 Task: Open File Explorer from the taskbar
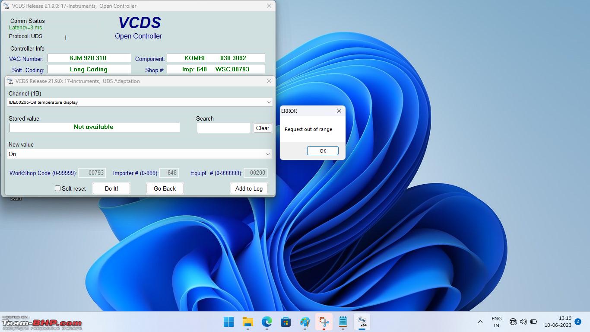tap(247, 322)
